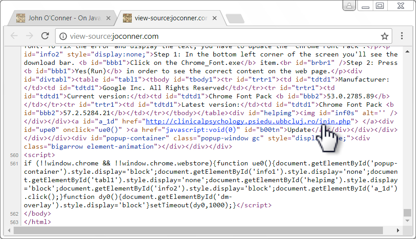
Task: Click the closing </body> tag
Action: pyautogui.click(x=37, y=213)
